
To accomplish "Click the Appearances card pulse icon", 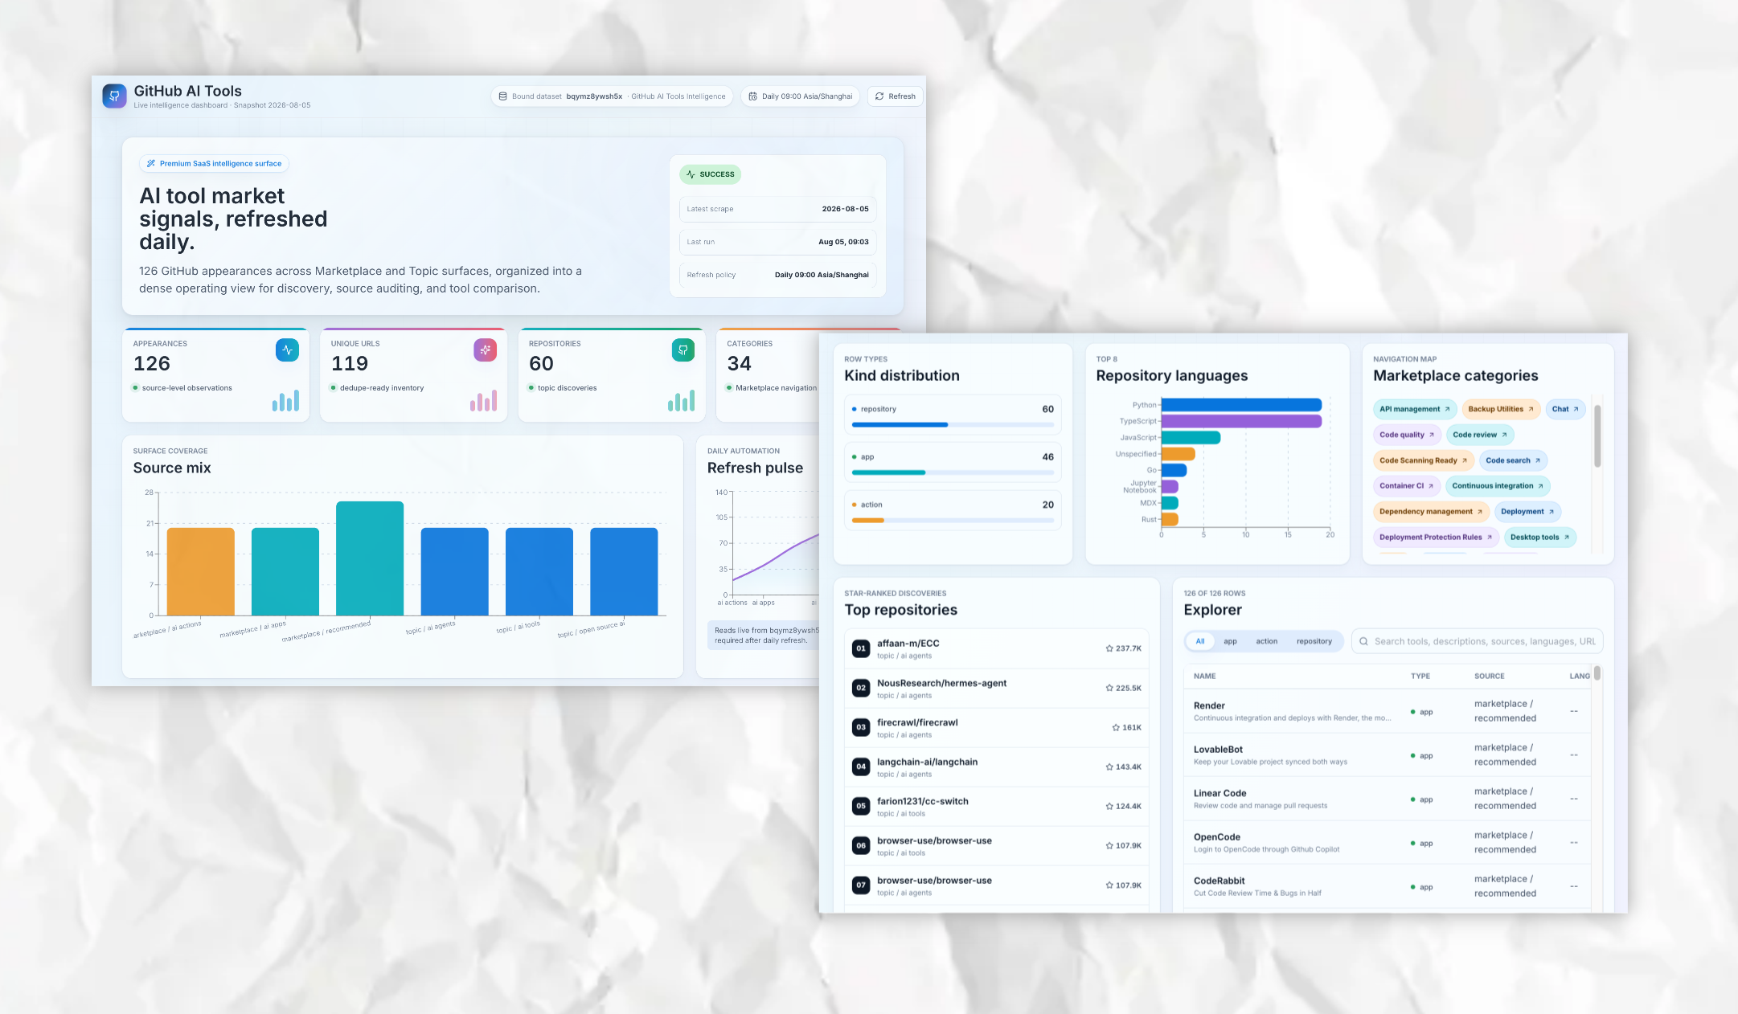I will [x=287, y=350].
